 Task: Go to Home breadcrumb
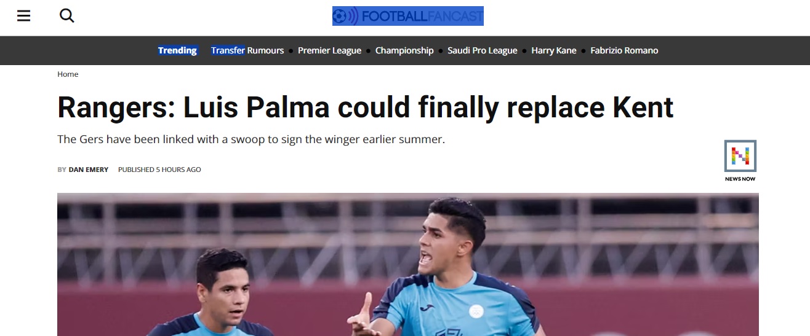click(68, 74)
